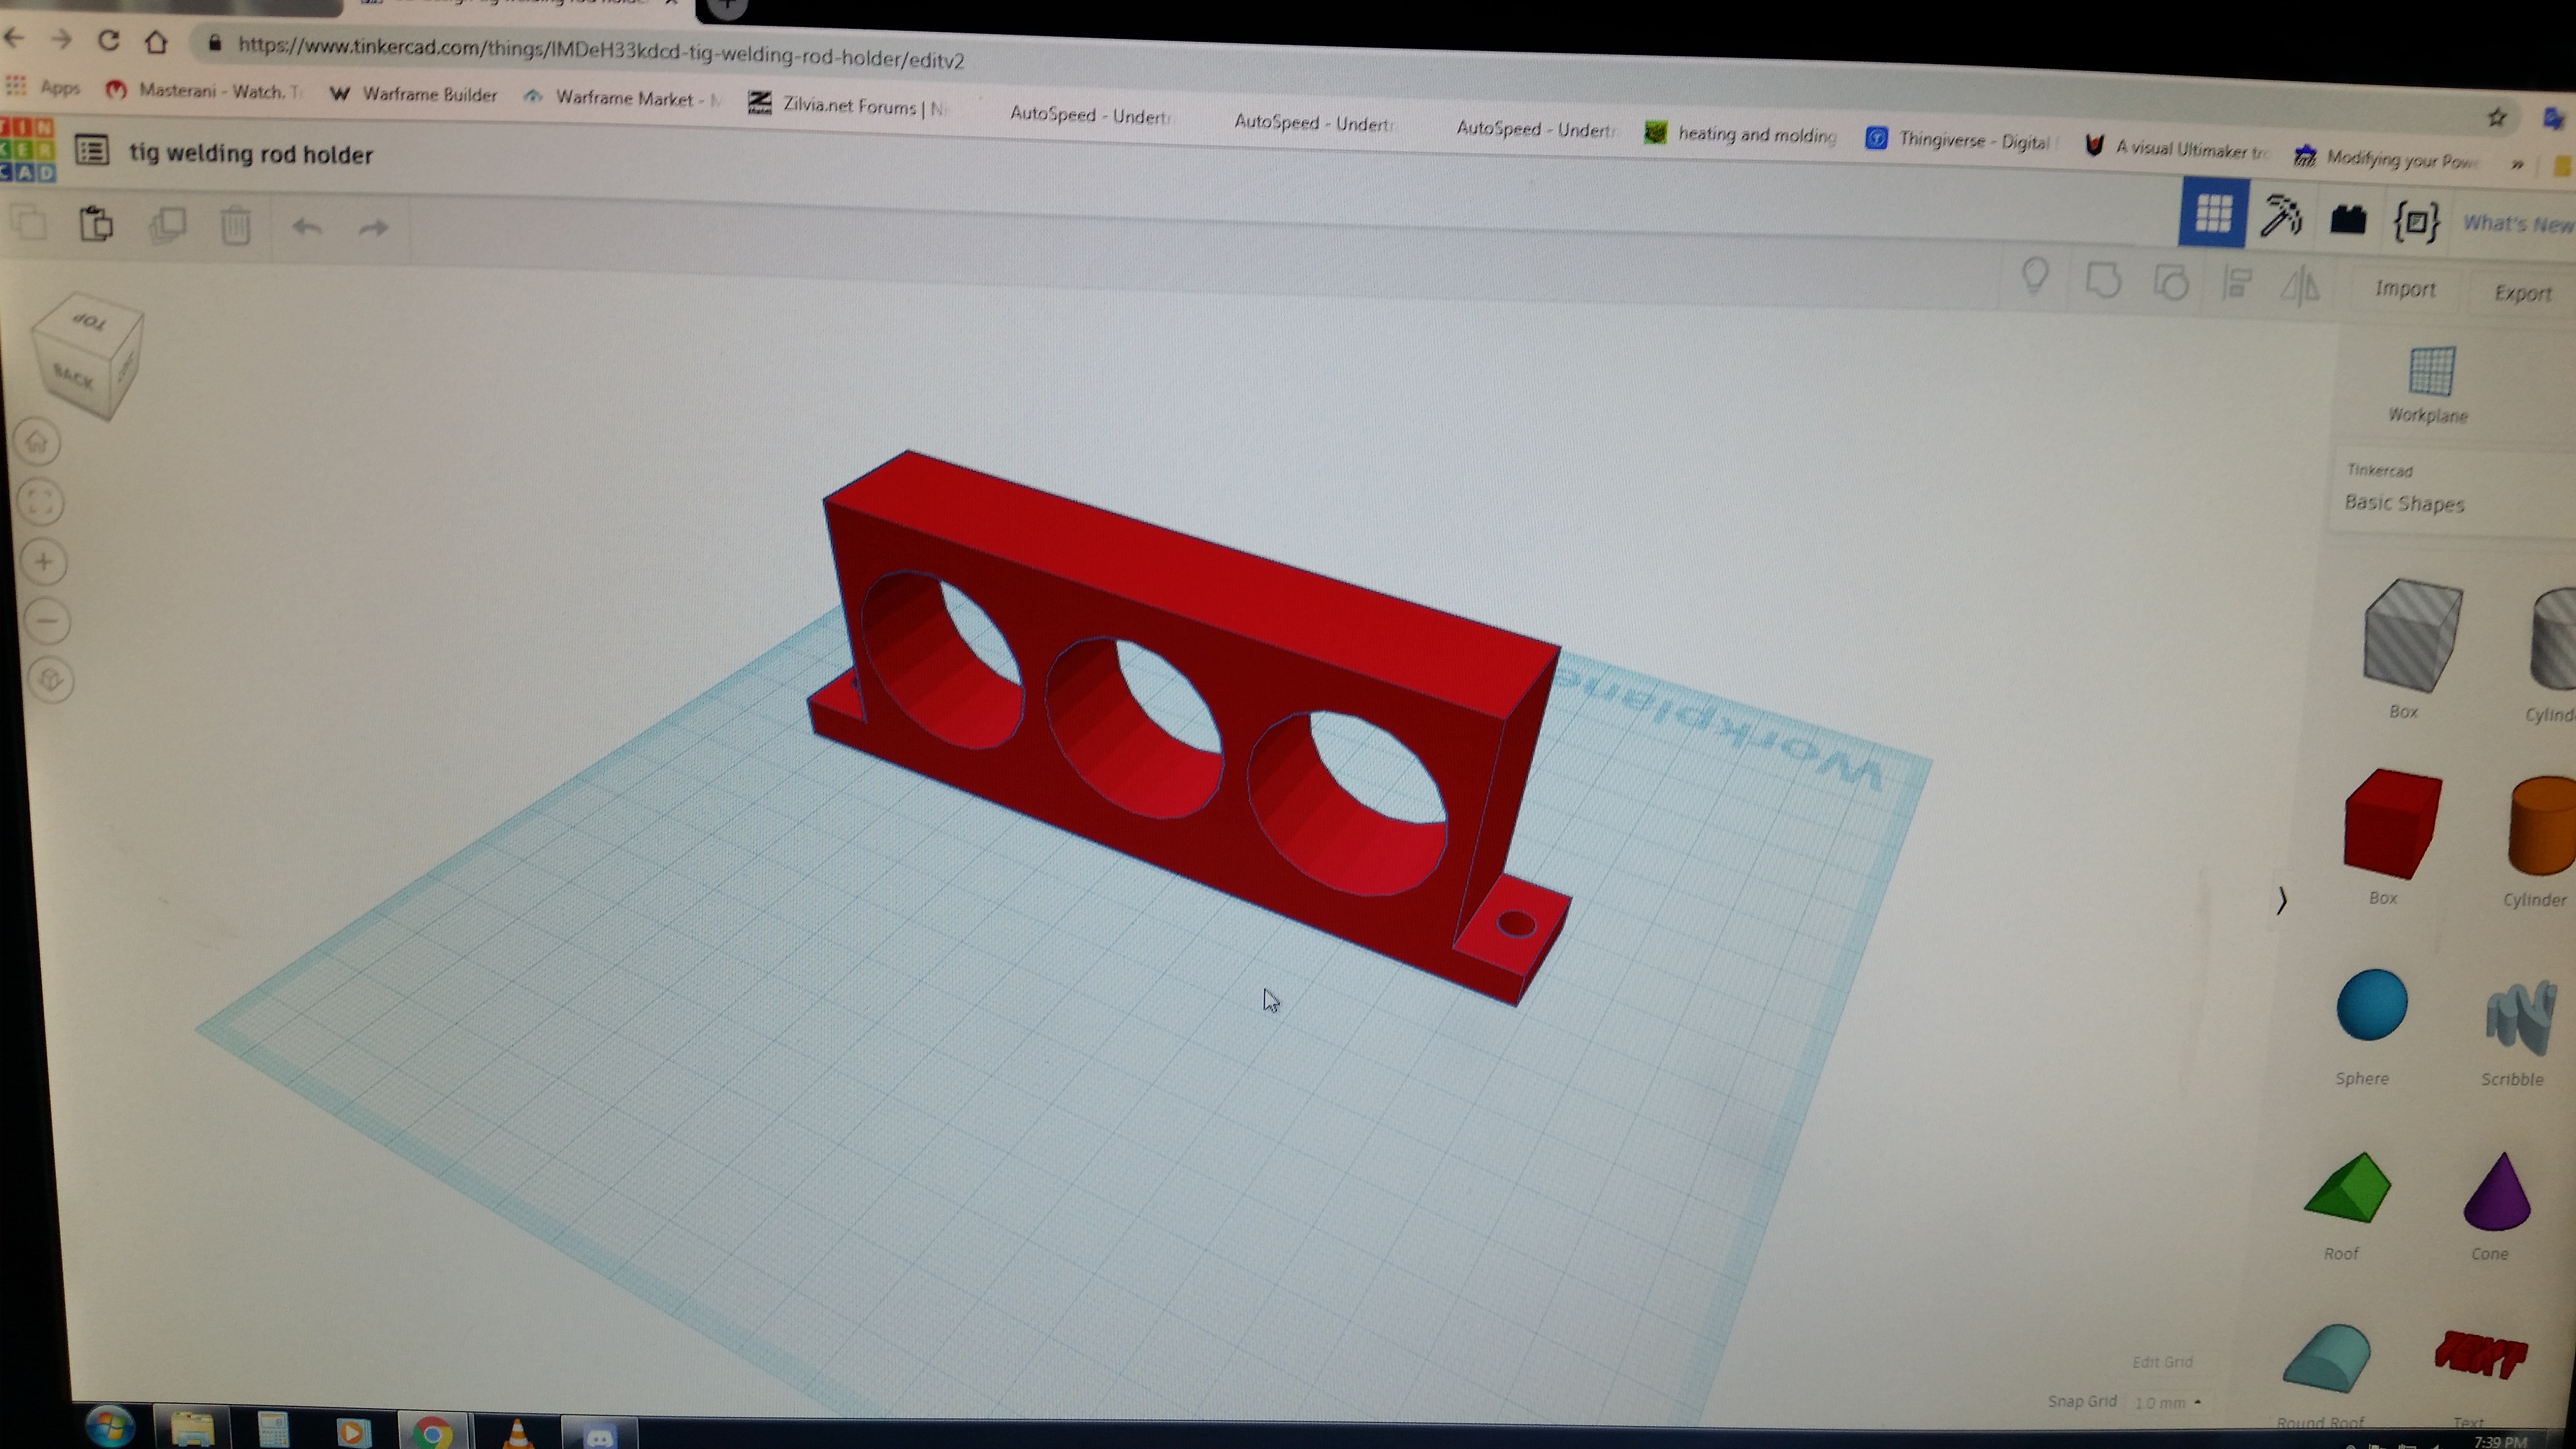
Task: Click the view cube TOP face
Action: point(90,322)
